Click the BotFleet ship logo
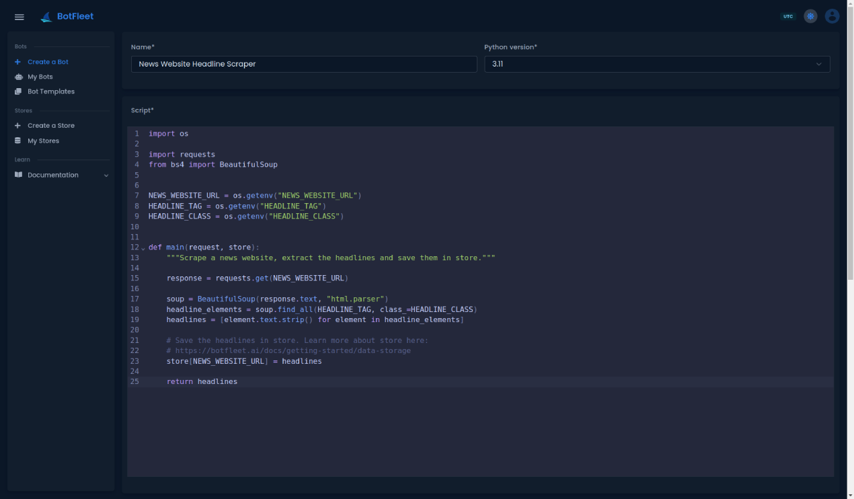 46,17
